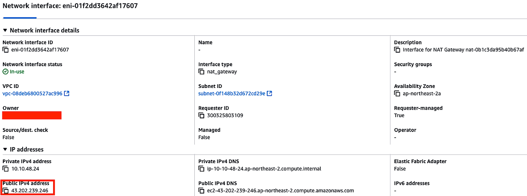Collapse the IP addresses section
The width and height of the screenshot is (527, 196).
point(5,150)
